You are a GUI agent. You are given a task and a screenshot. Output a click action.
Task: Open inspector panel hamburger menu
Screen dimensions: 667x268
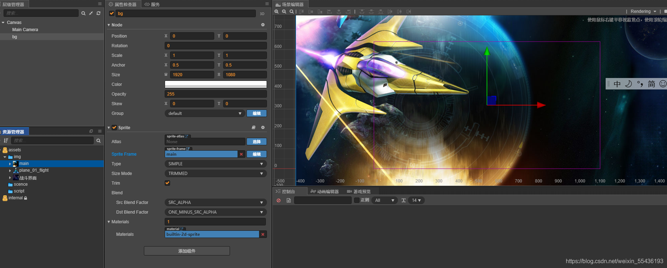[x=267, y=4]
